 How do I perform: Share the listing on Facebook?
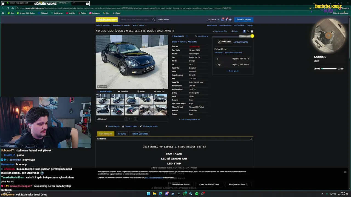[244, 31]
